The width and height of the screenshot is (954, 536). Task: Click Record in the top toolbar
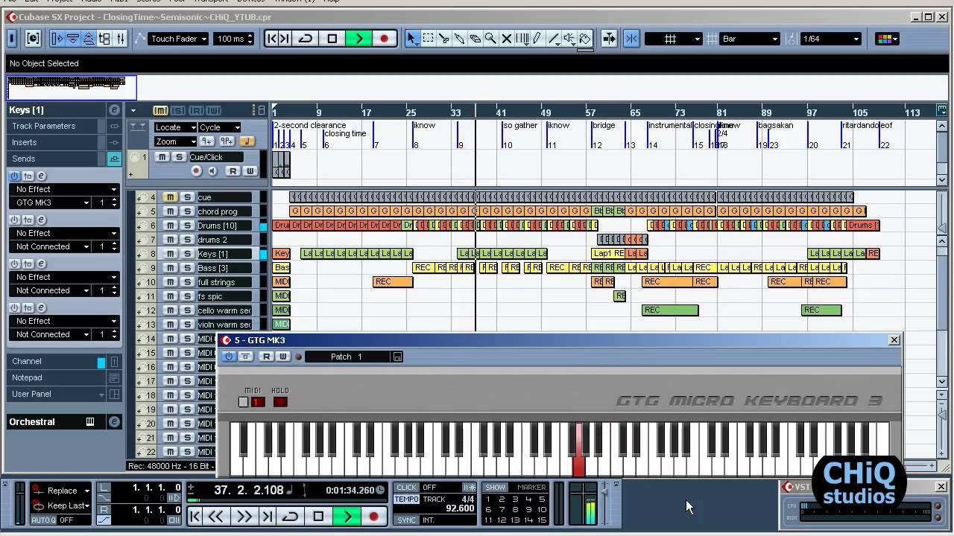click(384, 39)
